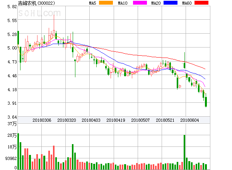
Task: Click the magenta MA10 legend swatch
Action: tap(138, 3)
